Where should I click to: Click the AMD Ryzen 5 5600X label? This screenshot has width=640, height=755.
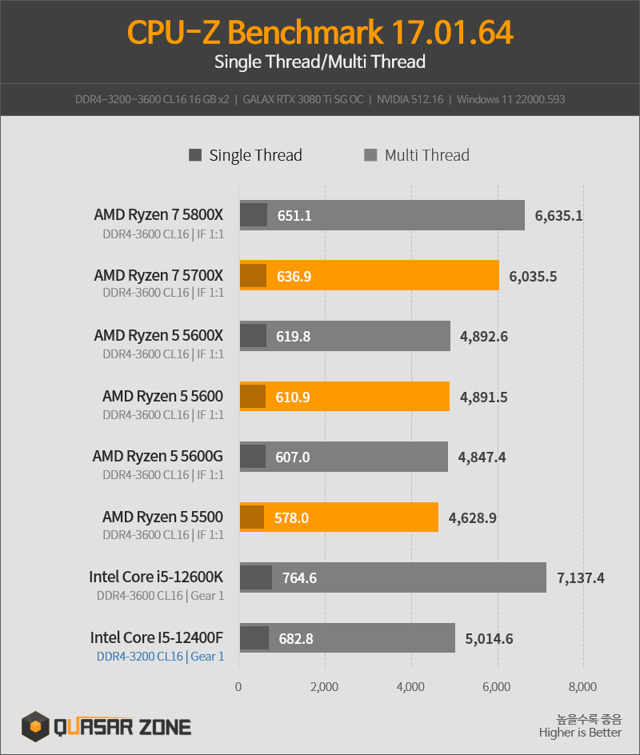click(158, 335)
